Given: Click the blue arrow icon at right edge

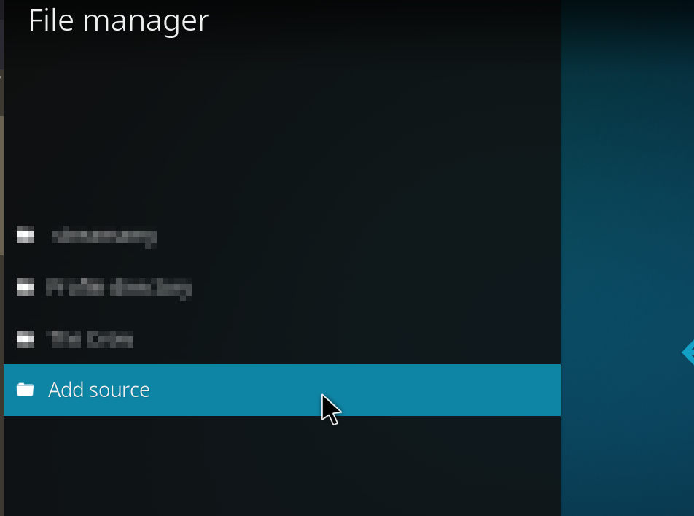Looking at the screenshot, I should (x=687, y=353).
